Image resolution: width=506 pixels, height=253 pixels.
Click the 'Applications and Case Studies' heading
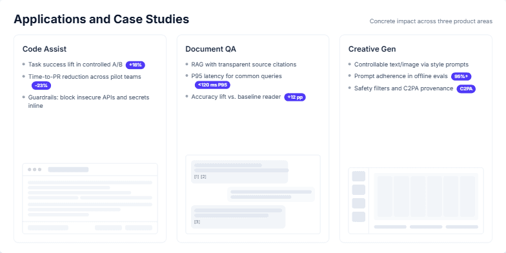pos(101,19)
